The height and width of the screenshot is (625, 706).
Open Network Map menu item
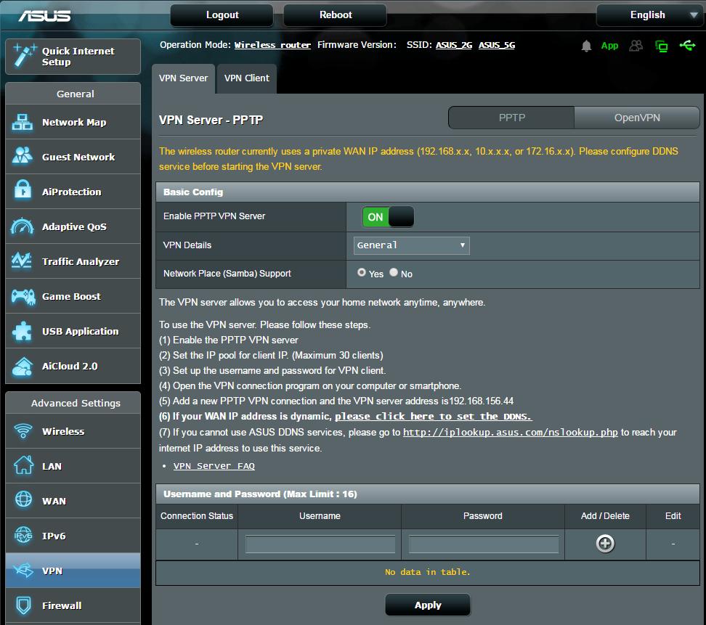point(73,122)
